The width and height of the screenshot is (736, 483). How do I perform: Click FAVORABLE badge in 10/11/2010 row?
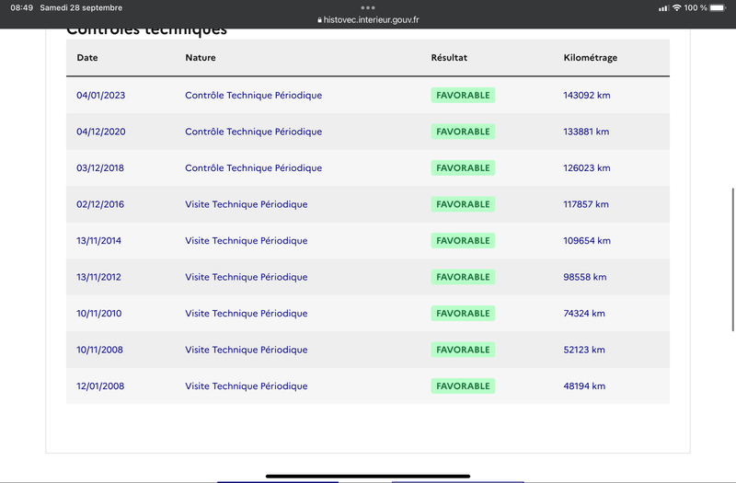[463, 313]
